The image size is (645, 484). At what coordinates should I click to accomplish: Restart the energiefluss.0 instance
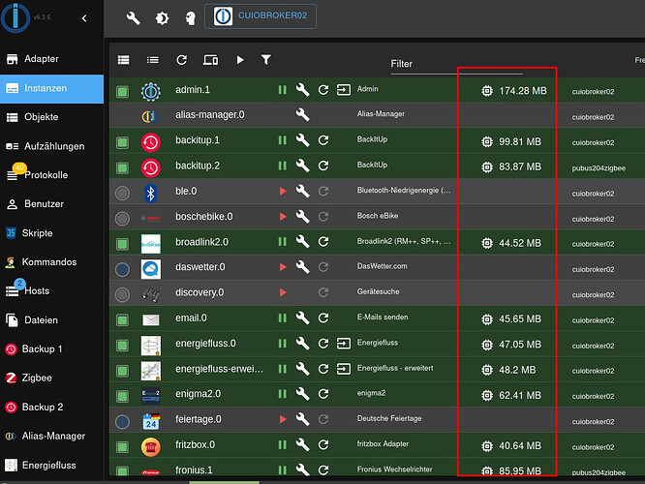click(323, 344)
